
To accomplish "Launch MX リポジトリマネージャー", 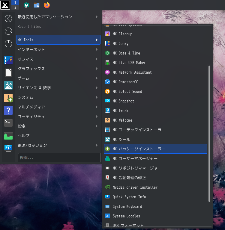I will 155,168.
